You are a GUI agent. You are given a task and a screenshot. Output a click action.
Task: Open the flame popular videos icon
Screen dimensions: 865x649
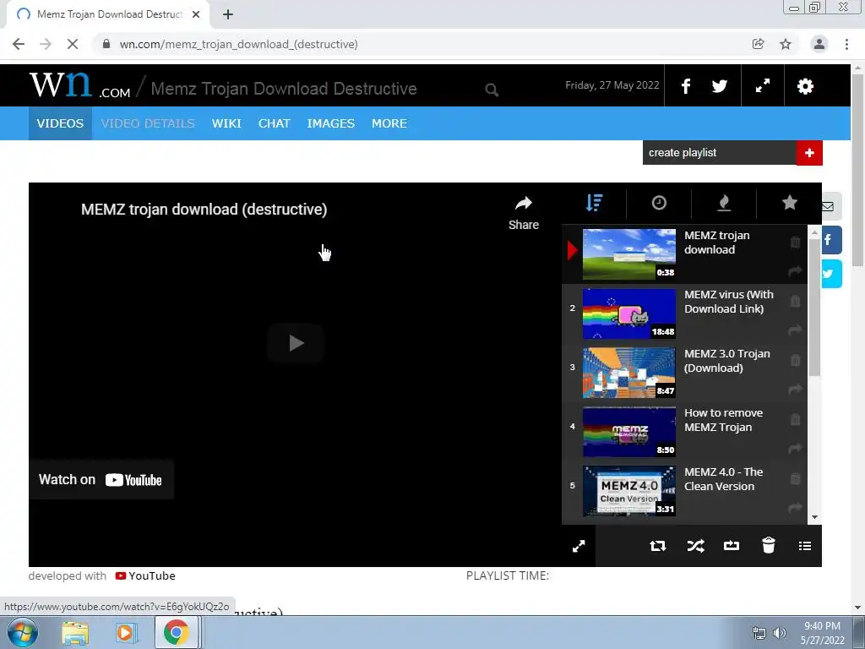tap(724, 203)
